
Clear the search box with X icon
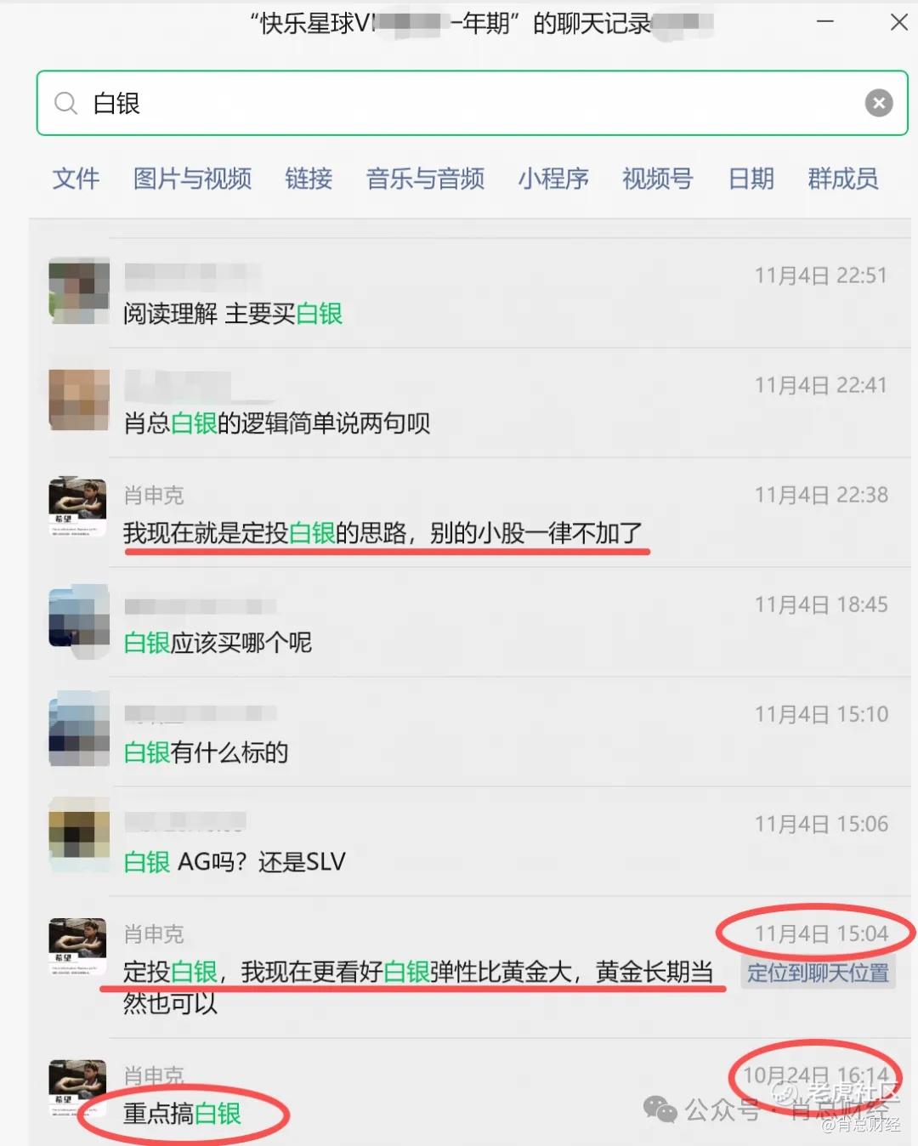[879, 103]
